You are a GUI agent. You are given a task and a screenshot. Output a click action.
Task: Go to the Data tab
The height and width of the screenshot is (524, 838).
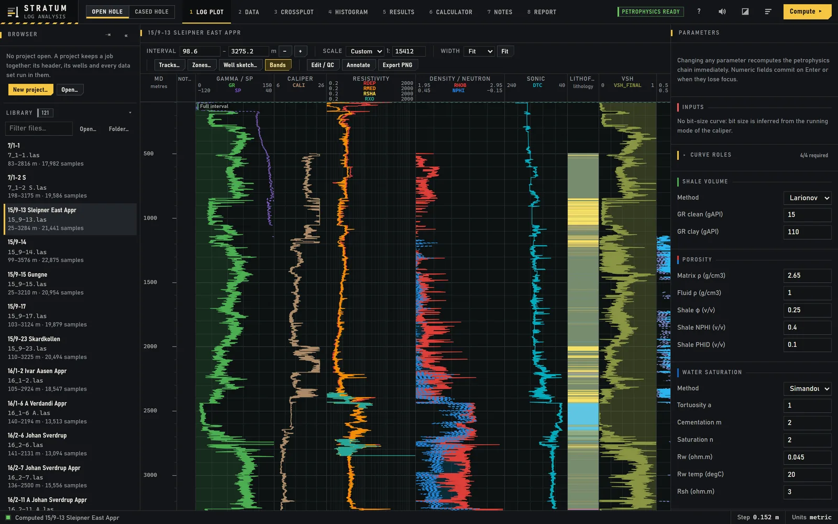tap(248, 12)
